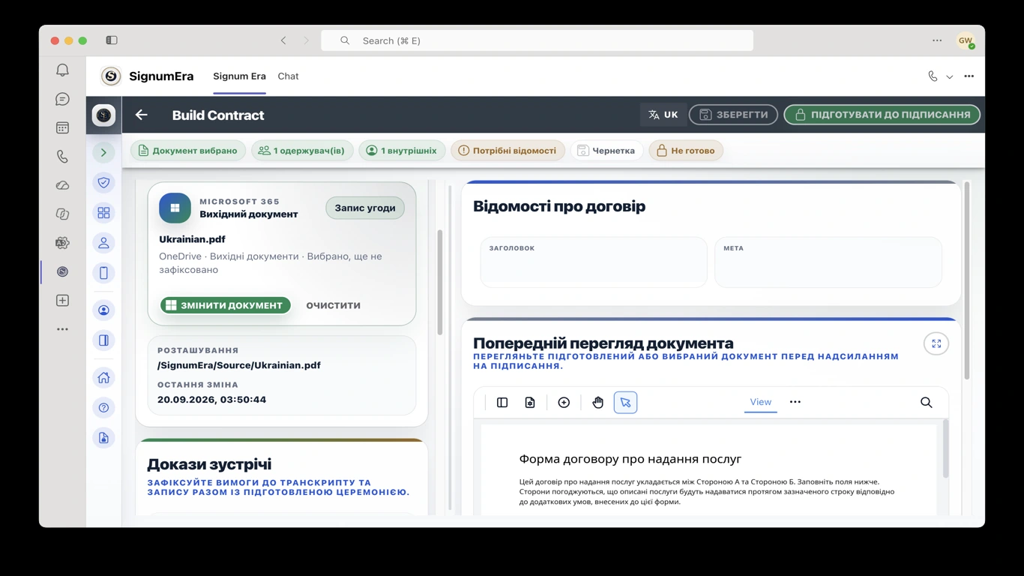Focus the ЗАГОЛОВОК input field
The image size is (1024, 576).
(594, 262)
